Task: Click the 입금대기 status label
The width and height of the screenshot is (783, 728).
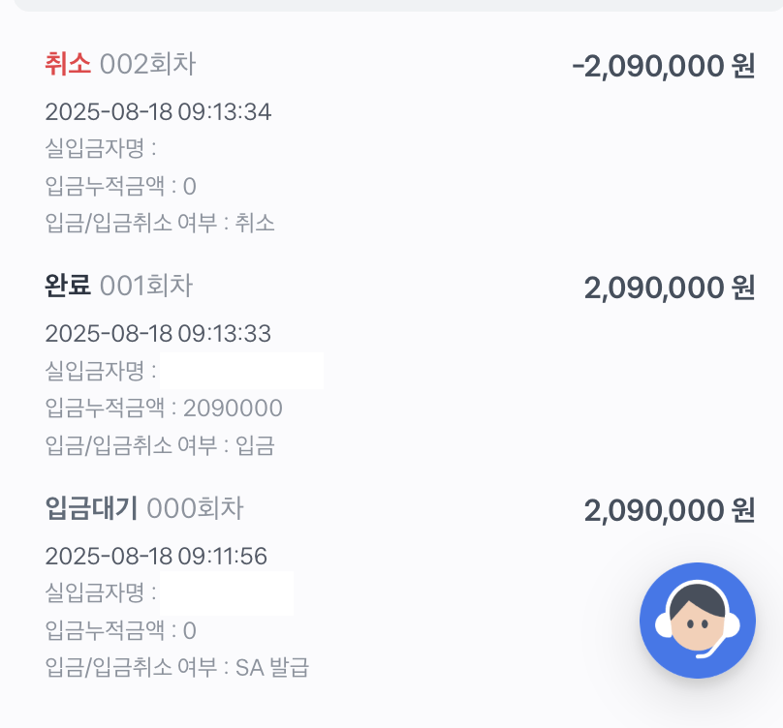Action: [x=91, y=508]
